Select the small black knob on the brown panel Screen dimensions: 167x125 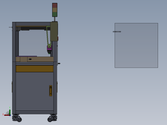click(x=30, y=59)
